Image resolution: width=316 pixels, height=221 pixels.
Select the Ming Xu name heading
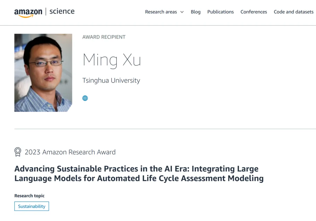point(112,60)
